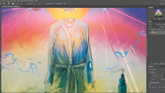This screenshot has width=165, height=93.
Task: Align horizontal centers icon
Action: click(x=152, y=87)
